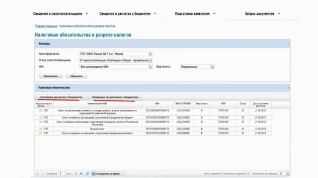Viewport: 318px width, 178px height.
Task: Open the Сведения о налогоплательщике menu
Action: coord(61,14)
